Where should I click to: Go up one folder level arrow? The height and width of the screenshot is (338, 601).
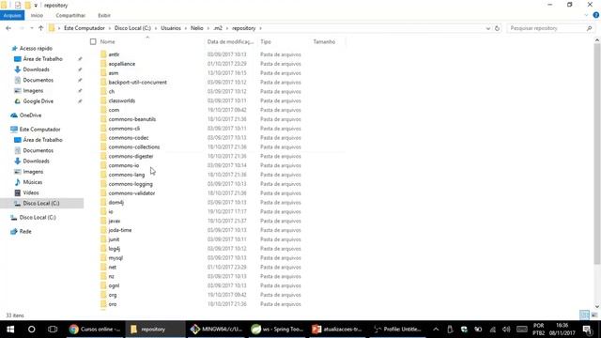coord(40,28)
